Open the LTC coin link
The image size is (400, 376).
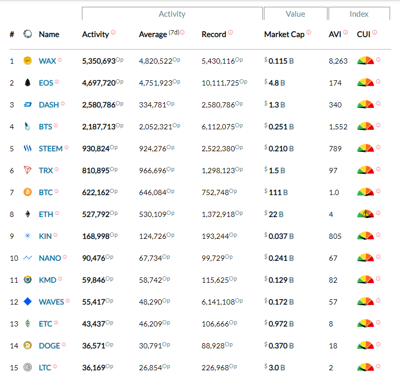pos(45,368)
